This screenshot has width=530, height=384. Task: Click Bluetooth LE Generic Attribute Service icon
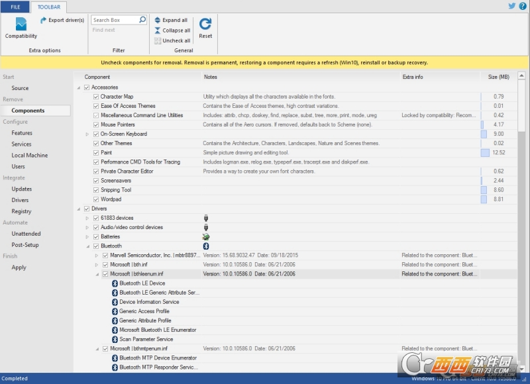click(x=115, y=293)
